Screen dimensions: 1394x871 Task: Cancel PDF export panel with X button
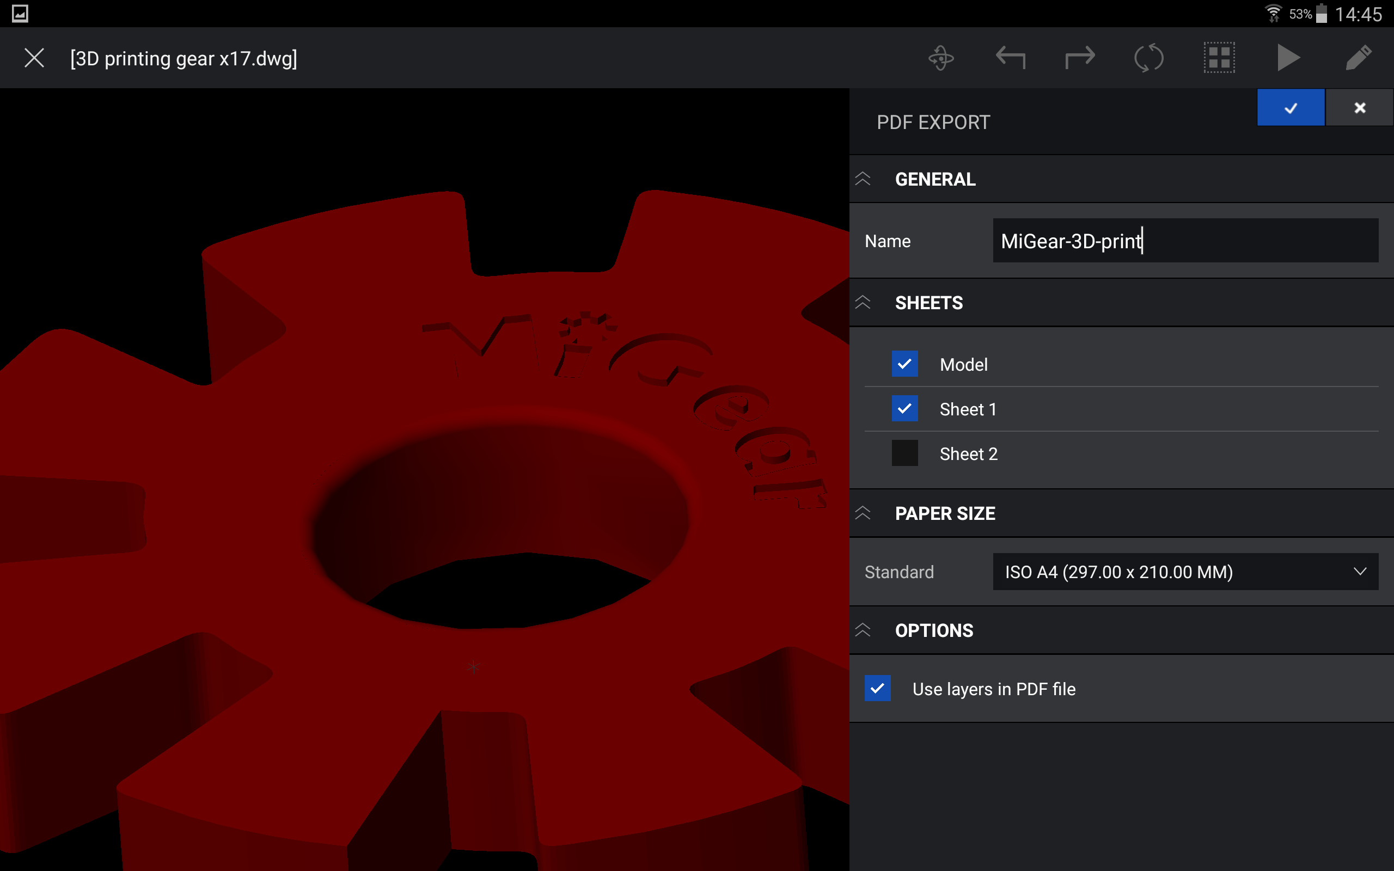1360,108
